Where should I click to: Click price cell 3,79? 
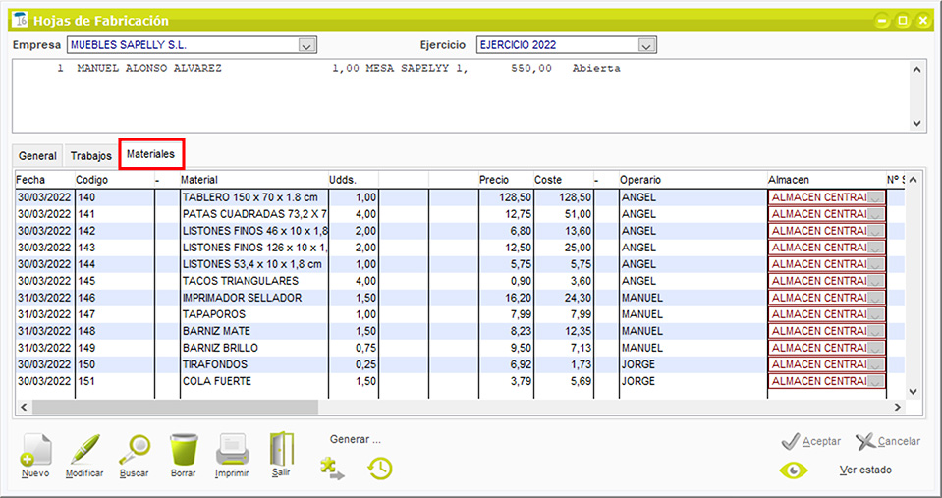[507, 381]
